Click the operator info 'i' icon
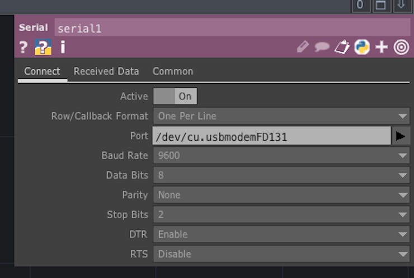 (x=63, y=47)
